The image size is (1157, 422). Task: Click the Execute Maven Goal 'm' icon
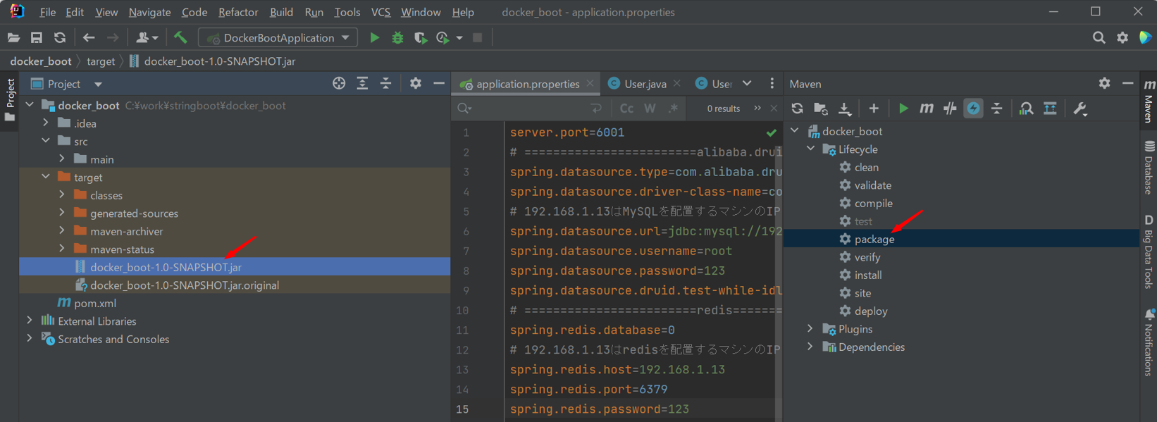point(927,108)
